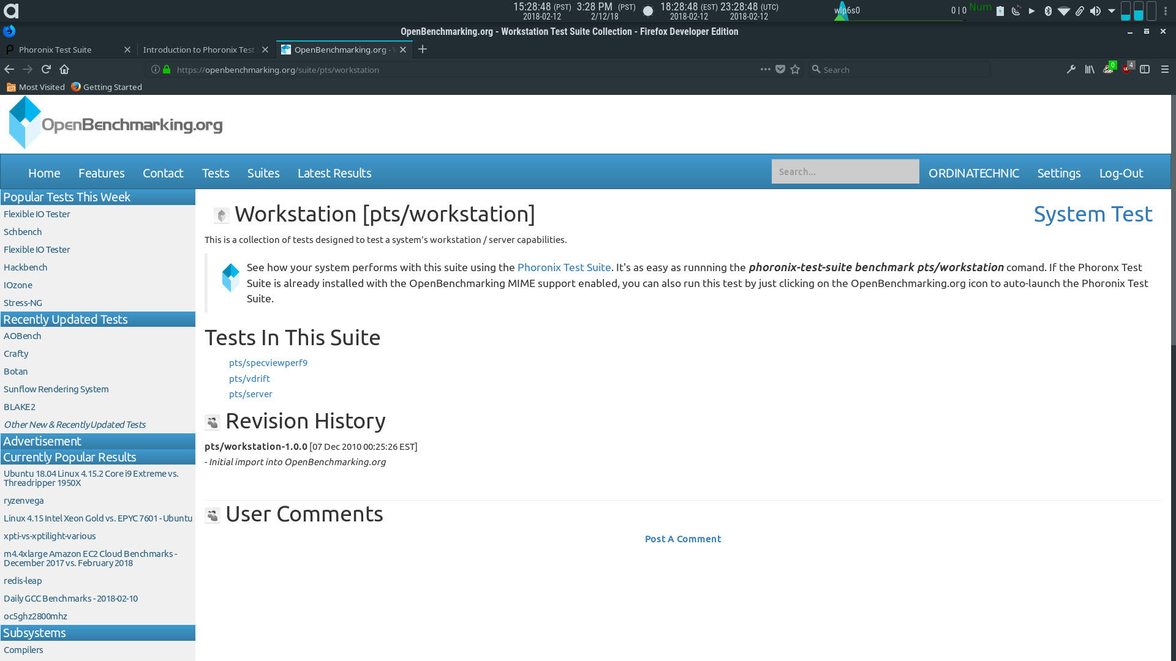The width and height of the screenshot is (1176, 661).
Task: Open the Suites navigation item
Action: pos(263,173)
